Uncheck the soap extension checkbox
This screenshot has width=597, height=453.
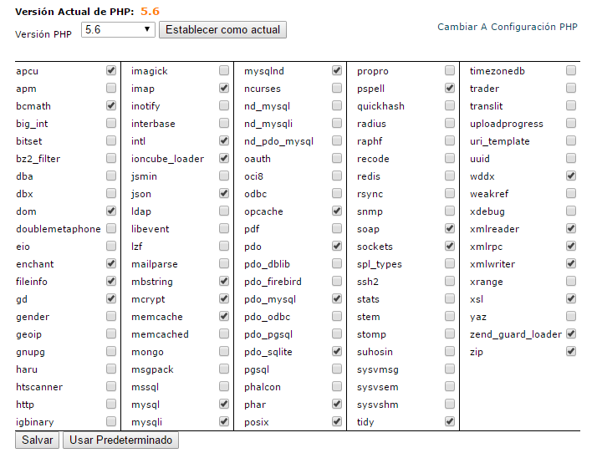coord(450,229)
